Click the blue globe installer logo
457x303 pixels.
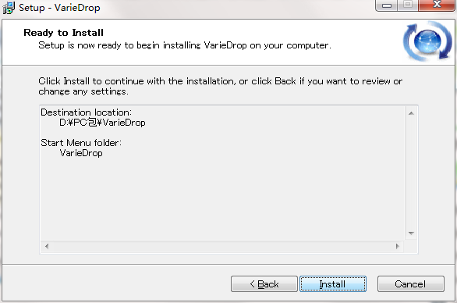point(427,41)
